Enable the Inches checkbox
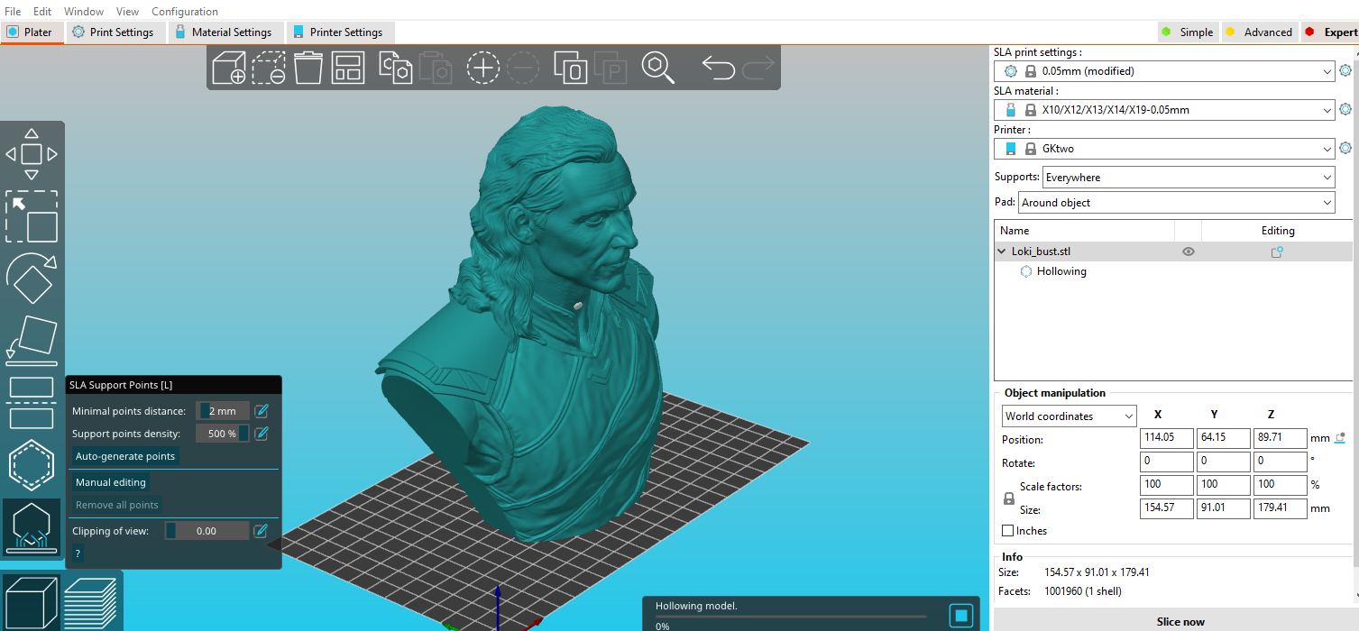Image resolution: width=1359 pixels, height=631 pixels. [1008, 531]
